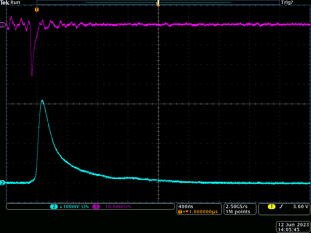The width and height of the screenshot is (311, 233).
Task: Select the yellow channel 1 trigger source badge
Action: (272, 207)
